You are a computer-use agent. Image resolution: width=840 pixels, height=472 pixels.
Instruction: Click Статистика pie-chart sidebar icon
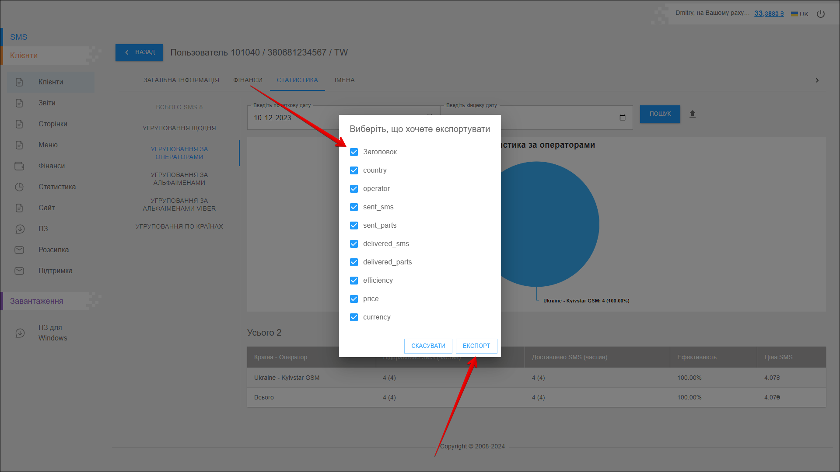(19, 187)
